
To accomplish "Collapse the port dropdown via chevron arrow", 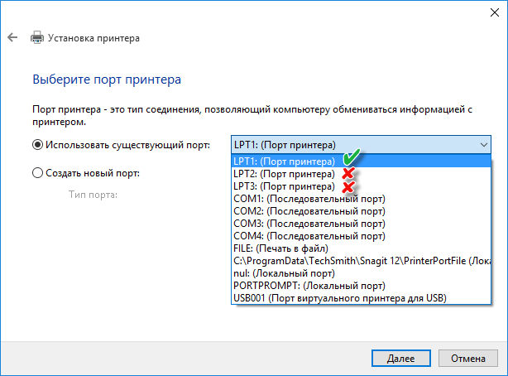I will [x=484, y=145].
